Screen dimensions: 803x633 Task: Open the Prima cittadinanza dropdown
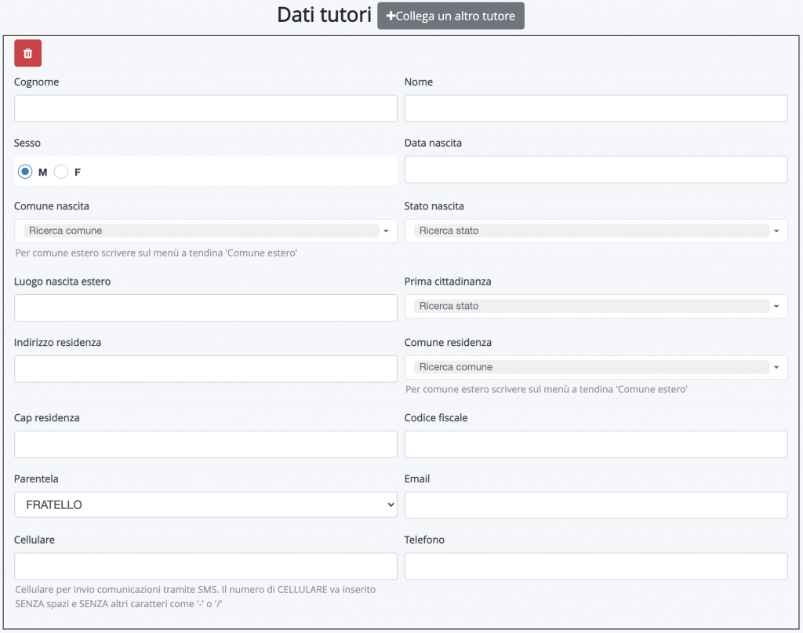[x=596, y=306]
